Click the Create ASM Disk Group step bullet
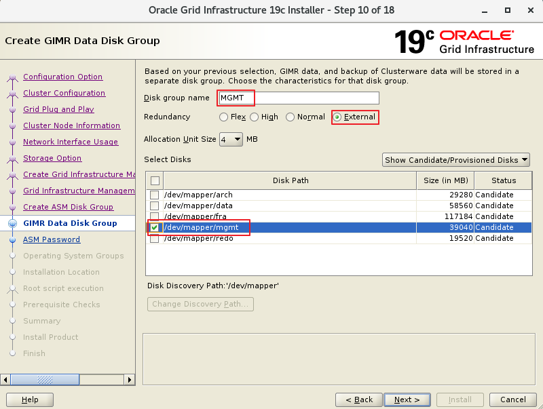Image resolution: width=543 pixels, height=409 pixels. point(12,208)
